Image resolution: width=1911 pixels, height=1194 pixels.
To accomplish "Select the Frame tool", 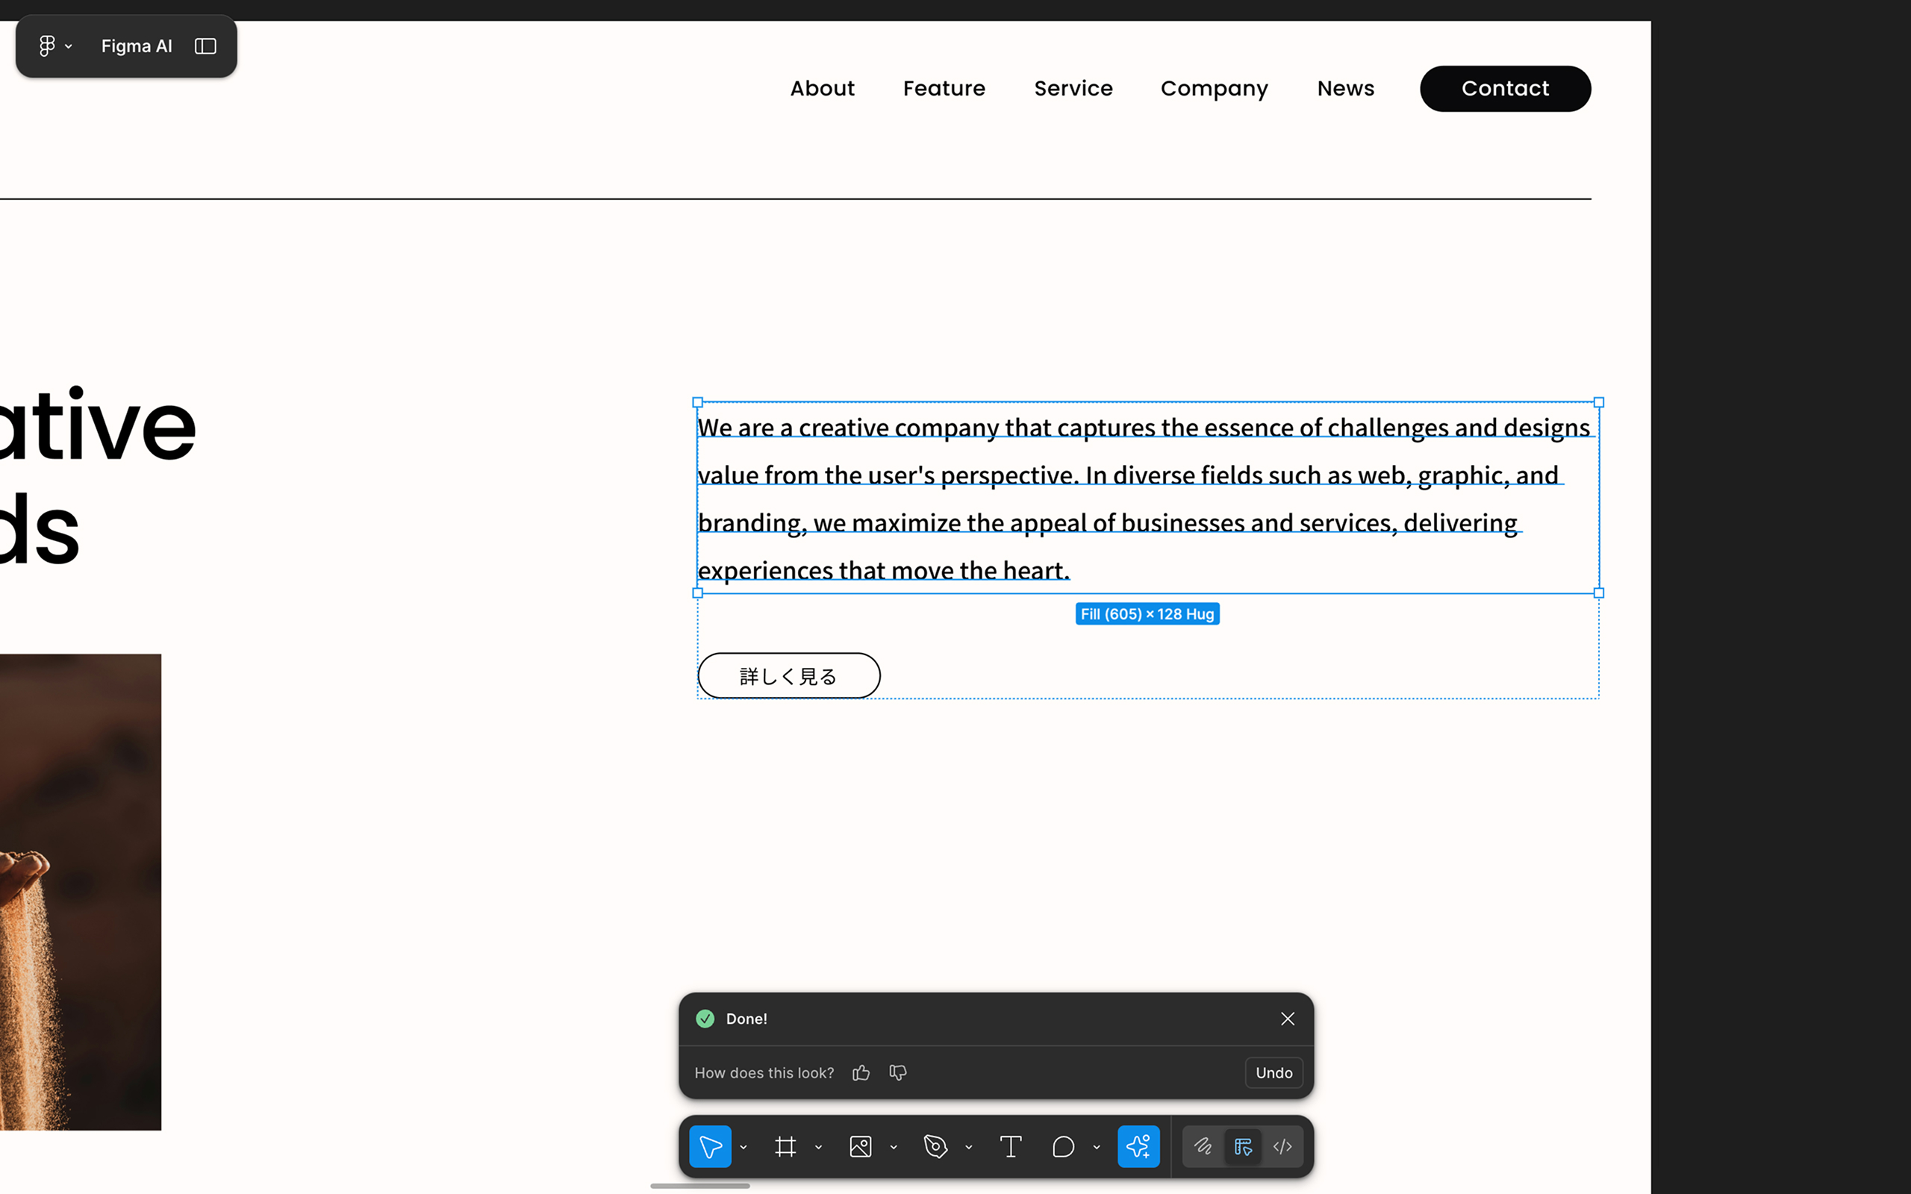I will (x=785, y=1145).
